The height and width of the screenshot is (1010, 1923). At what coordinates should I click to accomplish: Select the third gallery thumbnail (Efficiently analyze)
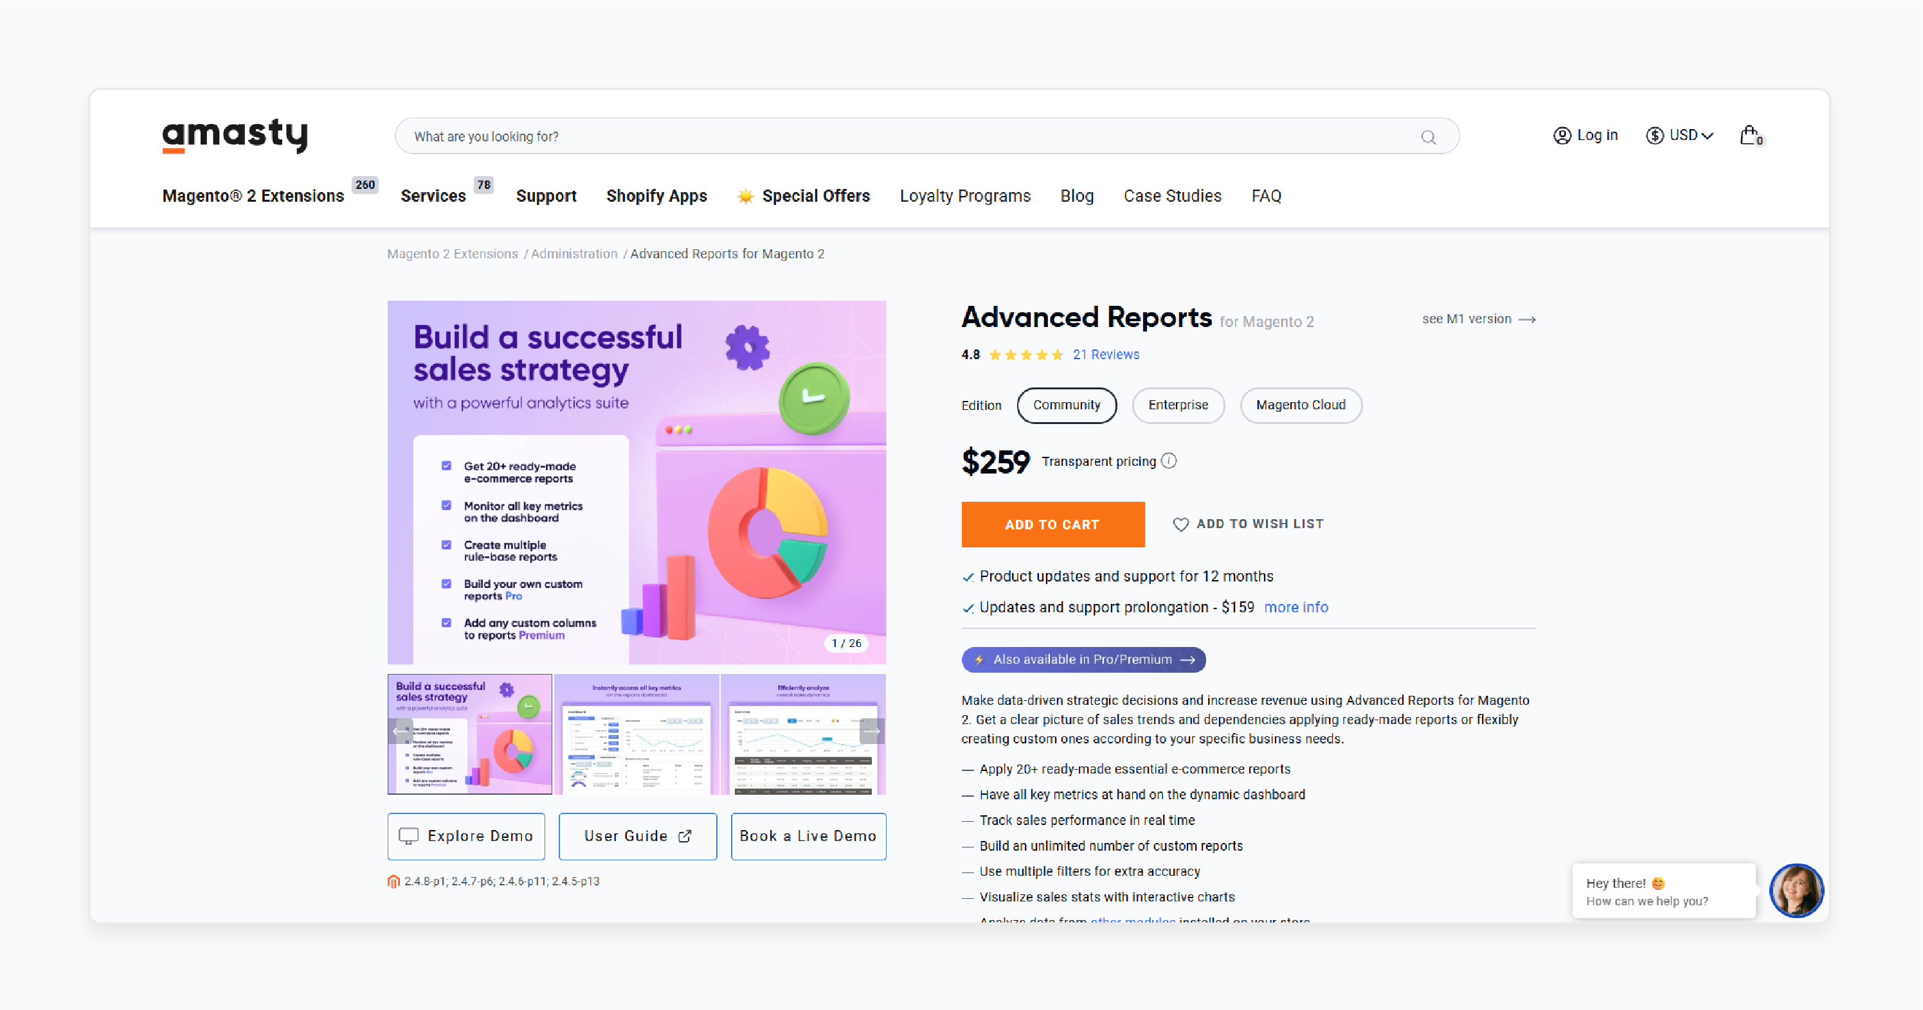point(803,735)
